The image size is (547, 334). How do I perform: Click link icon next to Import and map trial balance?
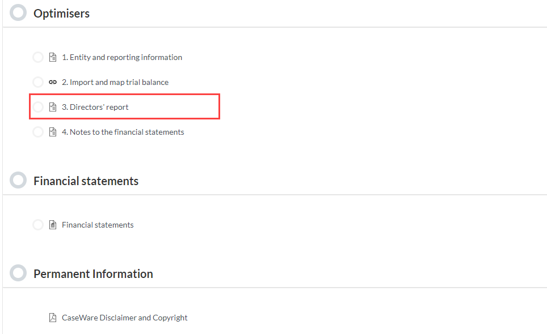53,82
